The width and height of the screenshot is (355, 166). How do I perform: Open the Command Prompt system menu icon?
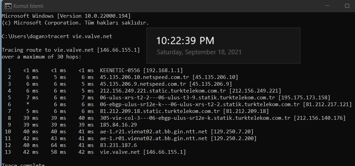[8, 6]
